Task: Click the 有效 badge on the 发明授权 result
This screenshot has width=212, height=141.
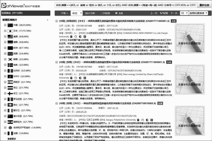Action: (x=174, y=21)
